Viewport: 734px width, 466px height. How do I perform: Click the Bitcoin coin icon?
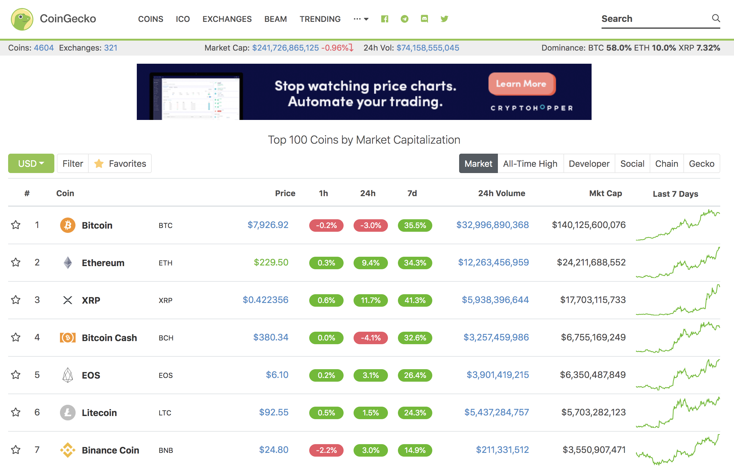tap(68, 225)
